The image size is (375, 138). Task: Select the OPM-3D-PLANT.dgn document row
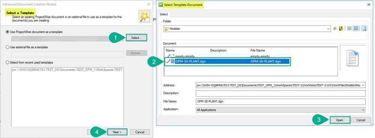coord(227,61)
